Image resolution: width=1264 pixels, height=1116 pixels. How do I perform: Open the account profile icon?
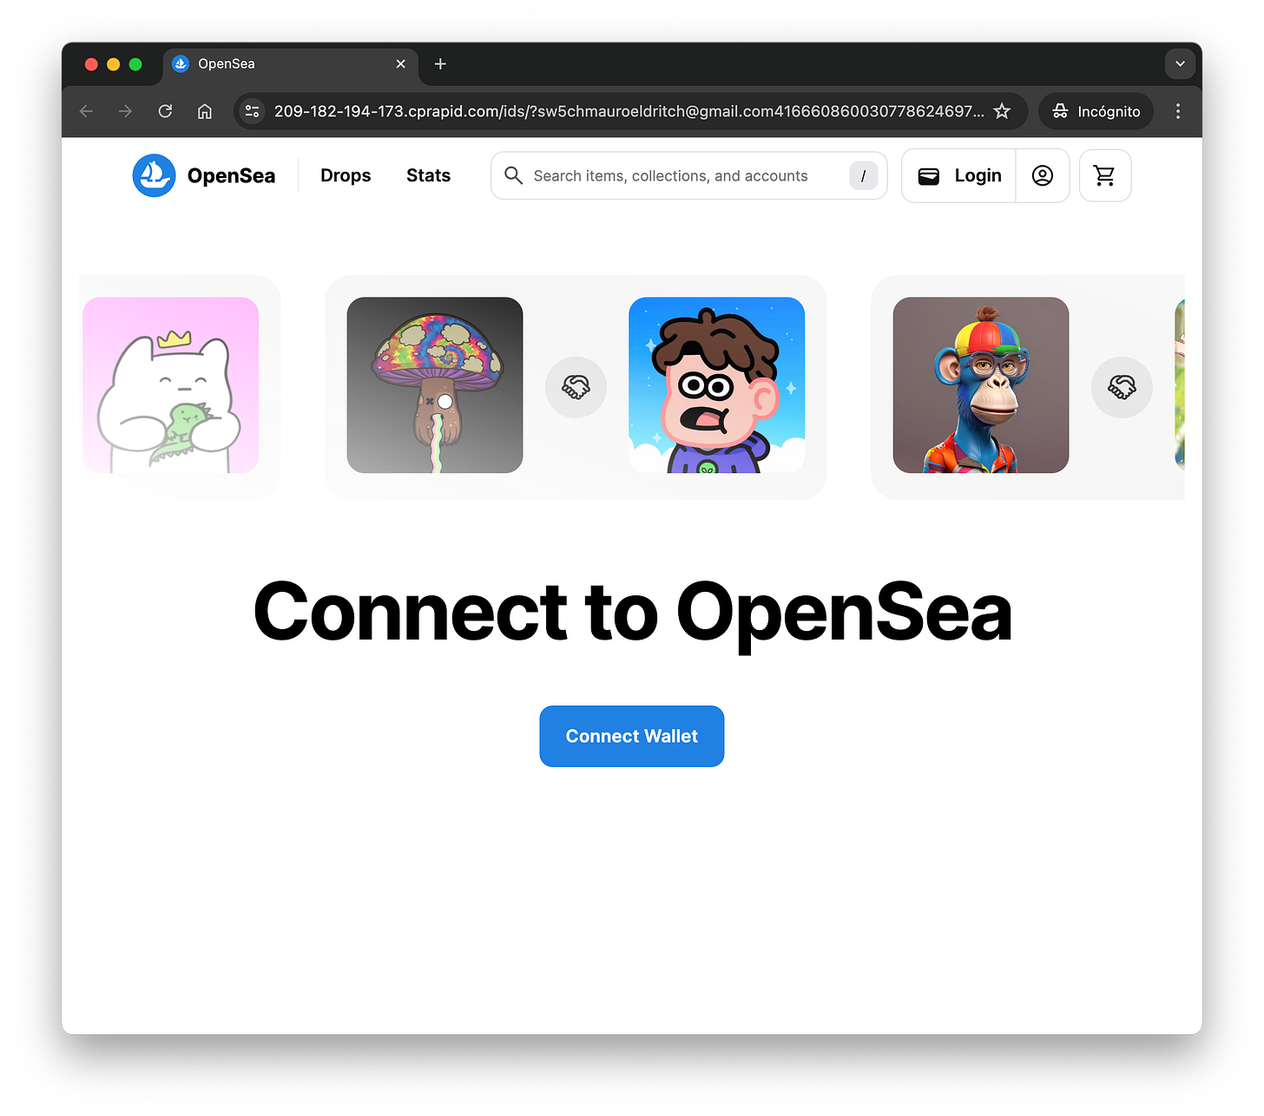1043,175
